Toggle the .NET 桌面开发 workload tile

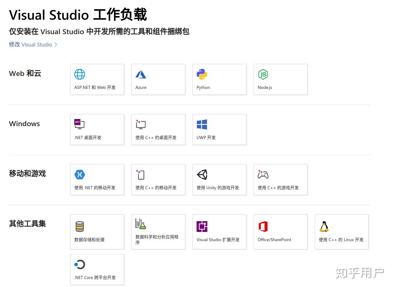[97, 129]
